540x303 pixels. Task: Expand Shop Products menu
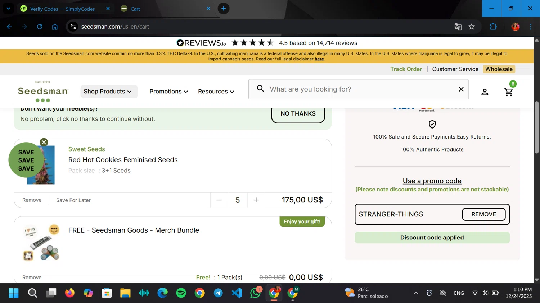(109, 92)
